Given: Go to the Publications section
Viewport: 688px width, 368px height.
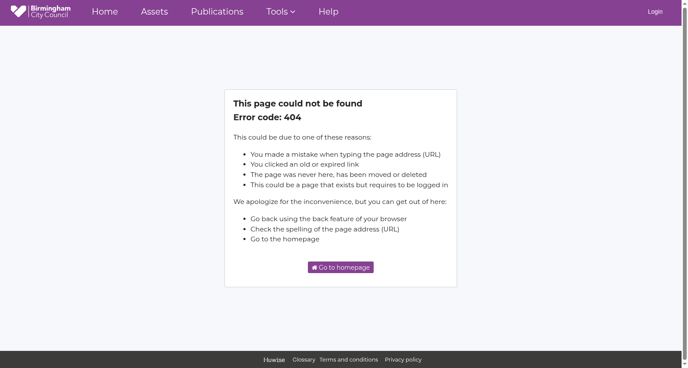Looking at the screenshot, I should (x=217, y=12).
